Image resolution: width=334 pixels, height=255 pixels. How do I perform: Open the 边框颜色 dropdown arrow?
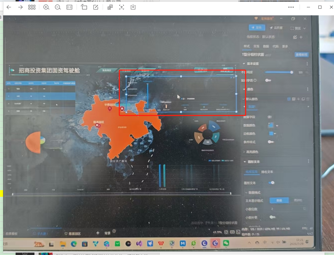(x=275, y=134)
